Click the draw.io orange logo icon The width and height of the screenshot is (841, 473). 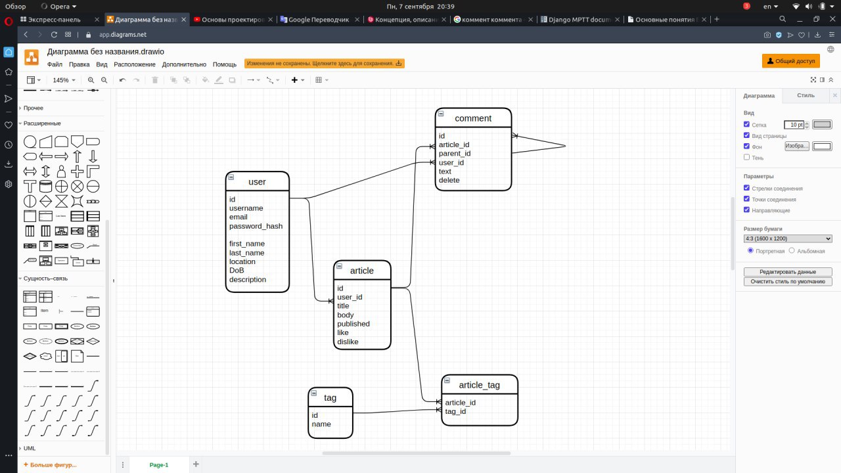(x=32, y=57)
